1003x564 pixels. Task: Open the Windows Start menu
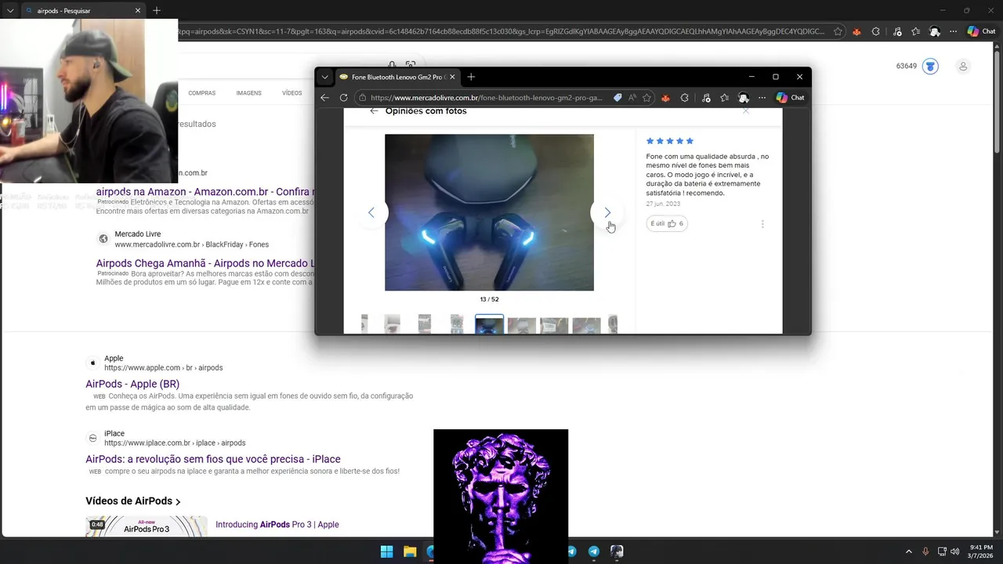(386, 551)
